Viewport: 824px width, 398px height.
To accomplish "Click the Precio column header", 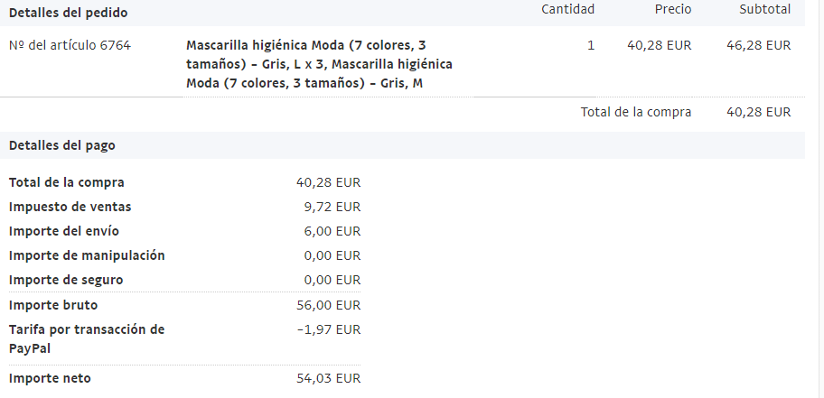I will point(672,9).
